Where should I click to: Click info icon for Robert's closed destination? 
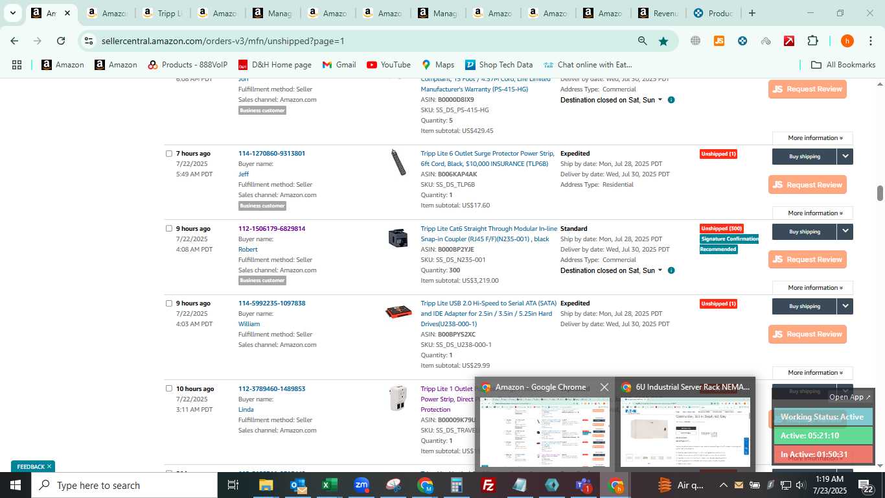coord(671,270)
